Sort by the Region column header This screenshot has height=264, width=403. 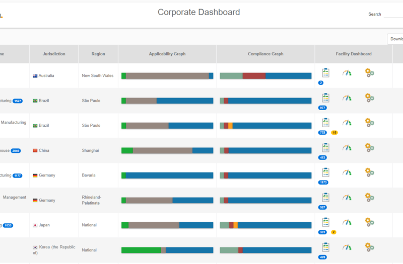click(98, 54)
